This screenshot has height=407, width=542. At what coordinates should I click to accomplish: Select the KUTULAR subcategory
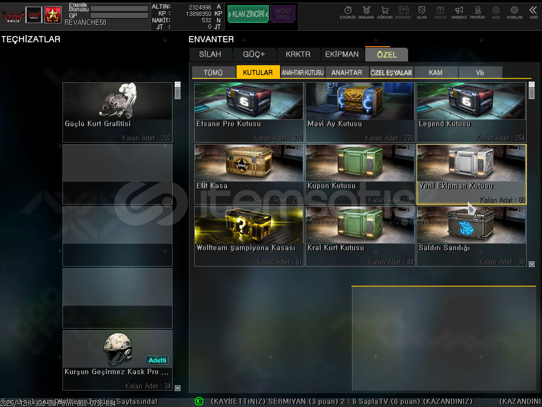(x=258, y=72)
